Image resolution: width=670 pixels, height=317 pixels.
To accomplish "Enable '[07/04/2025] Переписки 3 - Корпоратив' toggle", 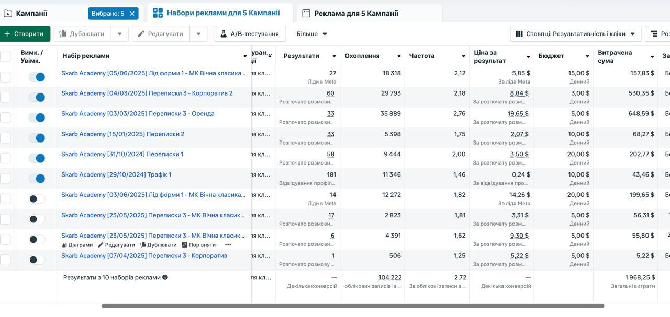I will tap(37, 260).
